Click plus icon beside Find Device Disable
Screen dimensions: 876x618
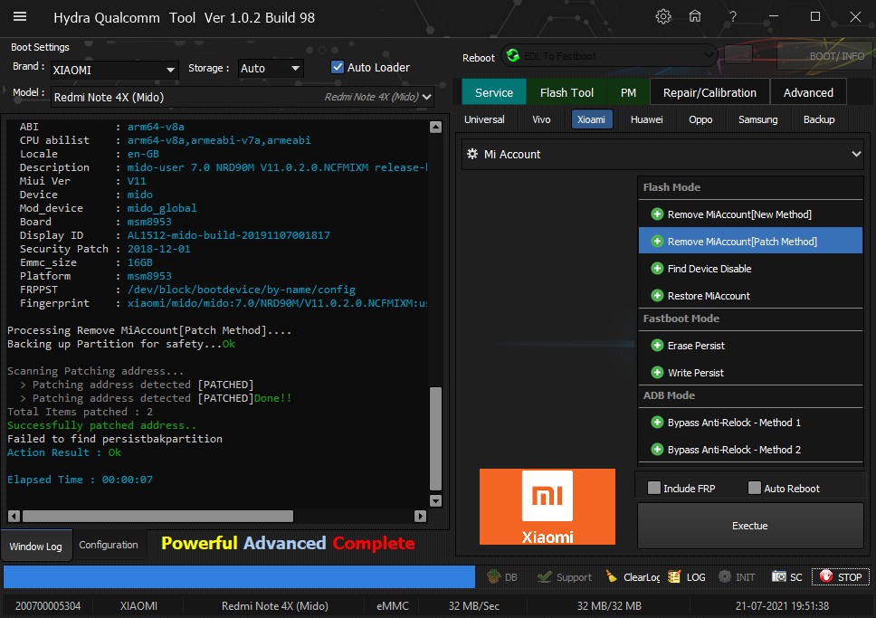tap(657, 268)
